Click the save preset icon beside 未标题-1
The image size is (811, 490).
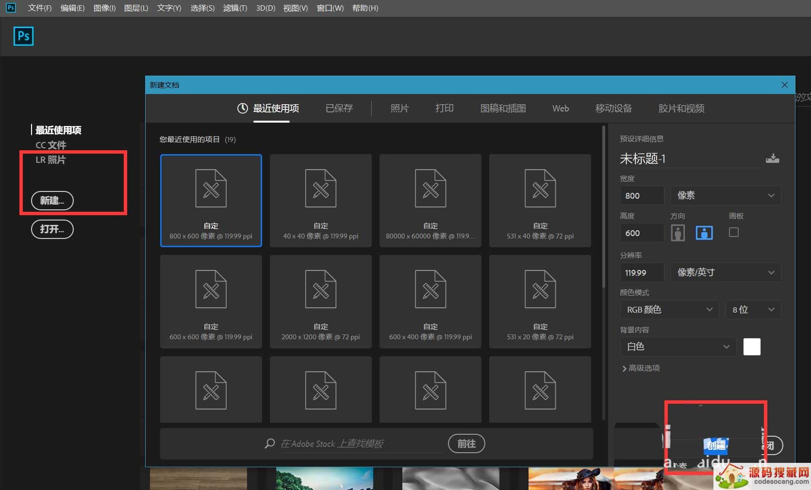click(x=772, y=158)
